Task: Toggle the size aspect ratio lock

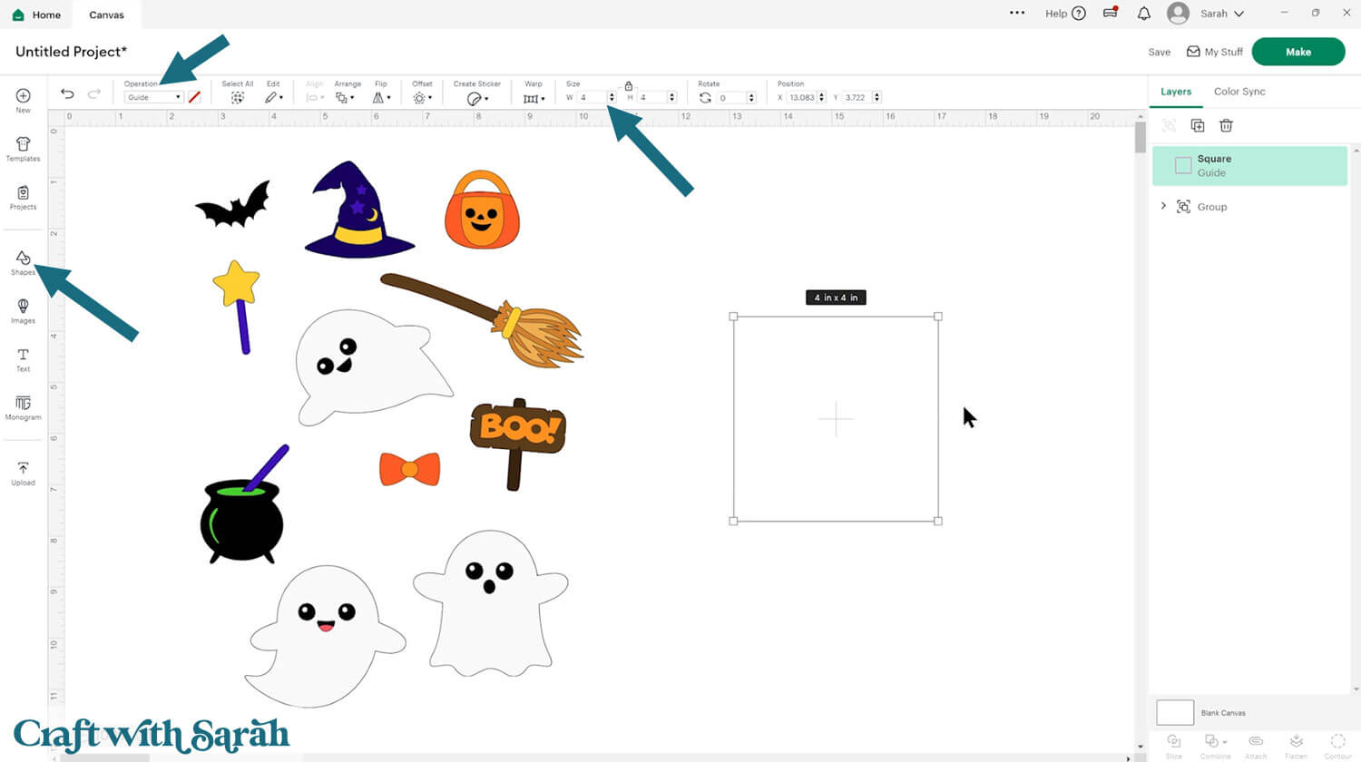Action: 628,85
